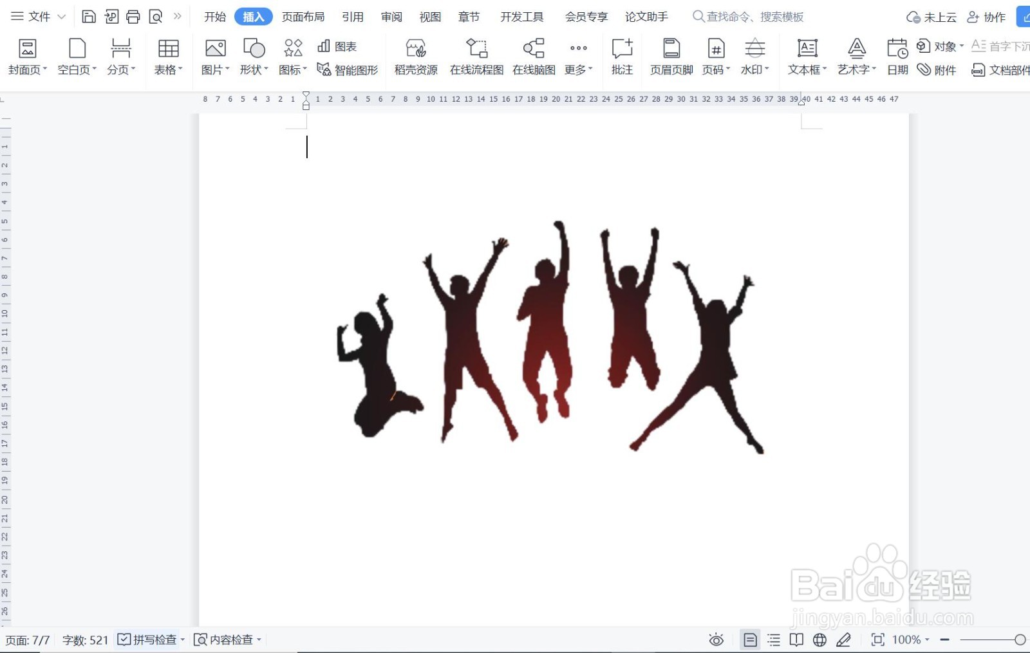Adjust the zoom slider handle

coord(1020,639)
